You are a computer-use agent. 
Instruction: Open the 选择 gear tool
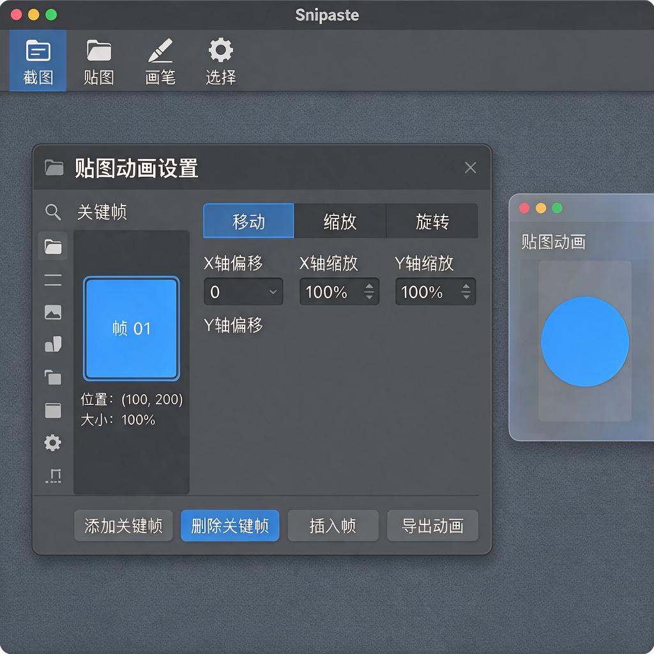[220, 61]
